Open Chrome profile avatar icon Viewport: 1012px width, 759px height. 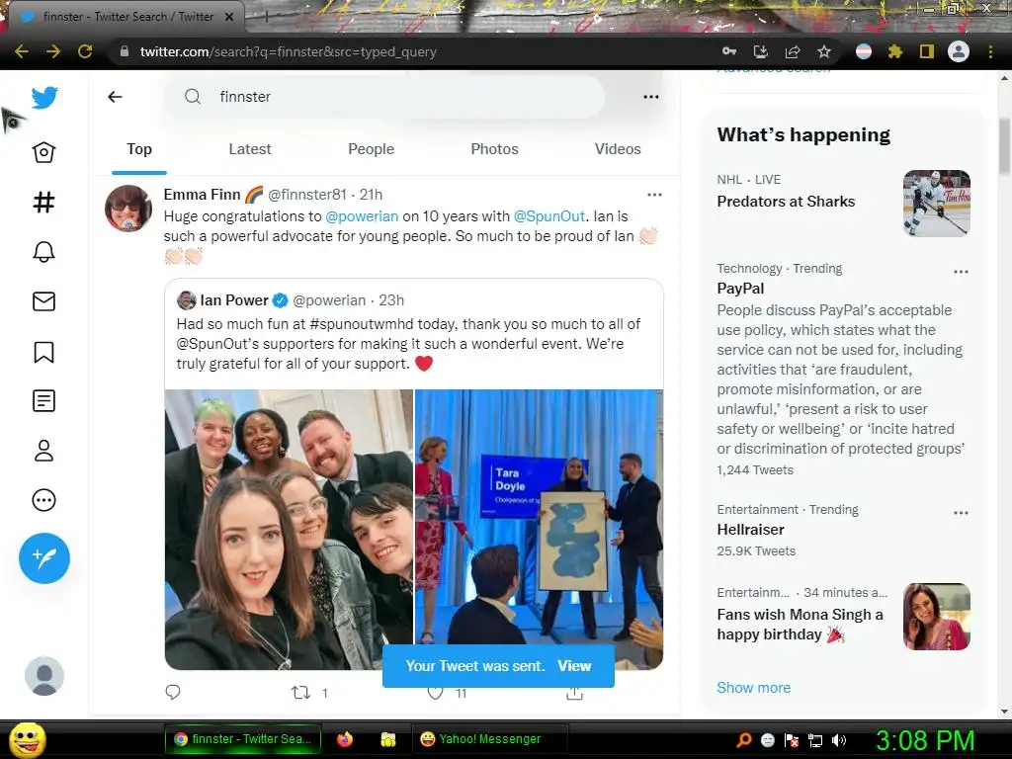959,51
